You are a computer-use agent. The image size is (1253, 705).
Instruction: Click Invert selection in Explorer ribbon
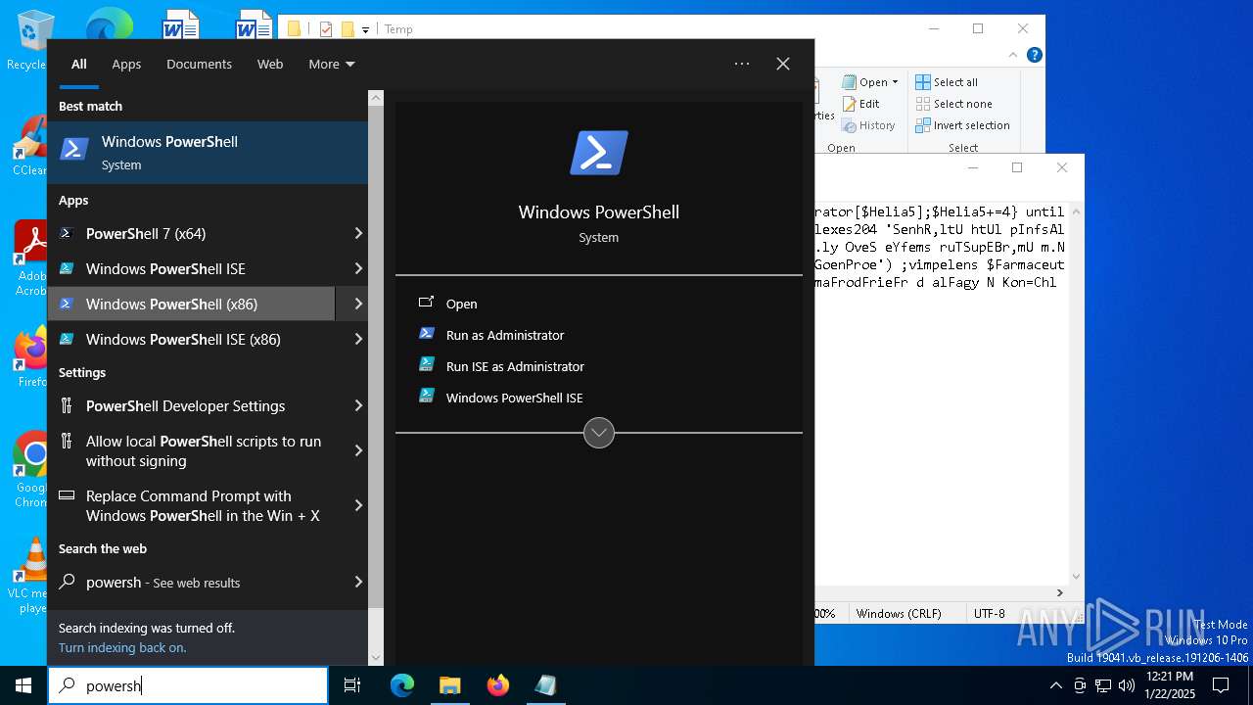click(x=962, y=125)
